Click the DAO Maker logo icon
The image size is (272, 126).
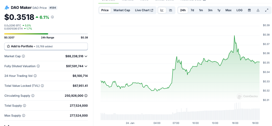click(7, 8)
